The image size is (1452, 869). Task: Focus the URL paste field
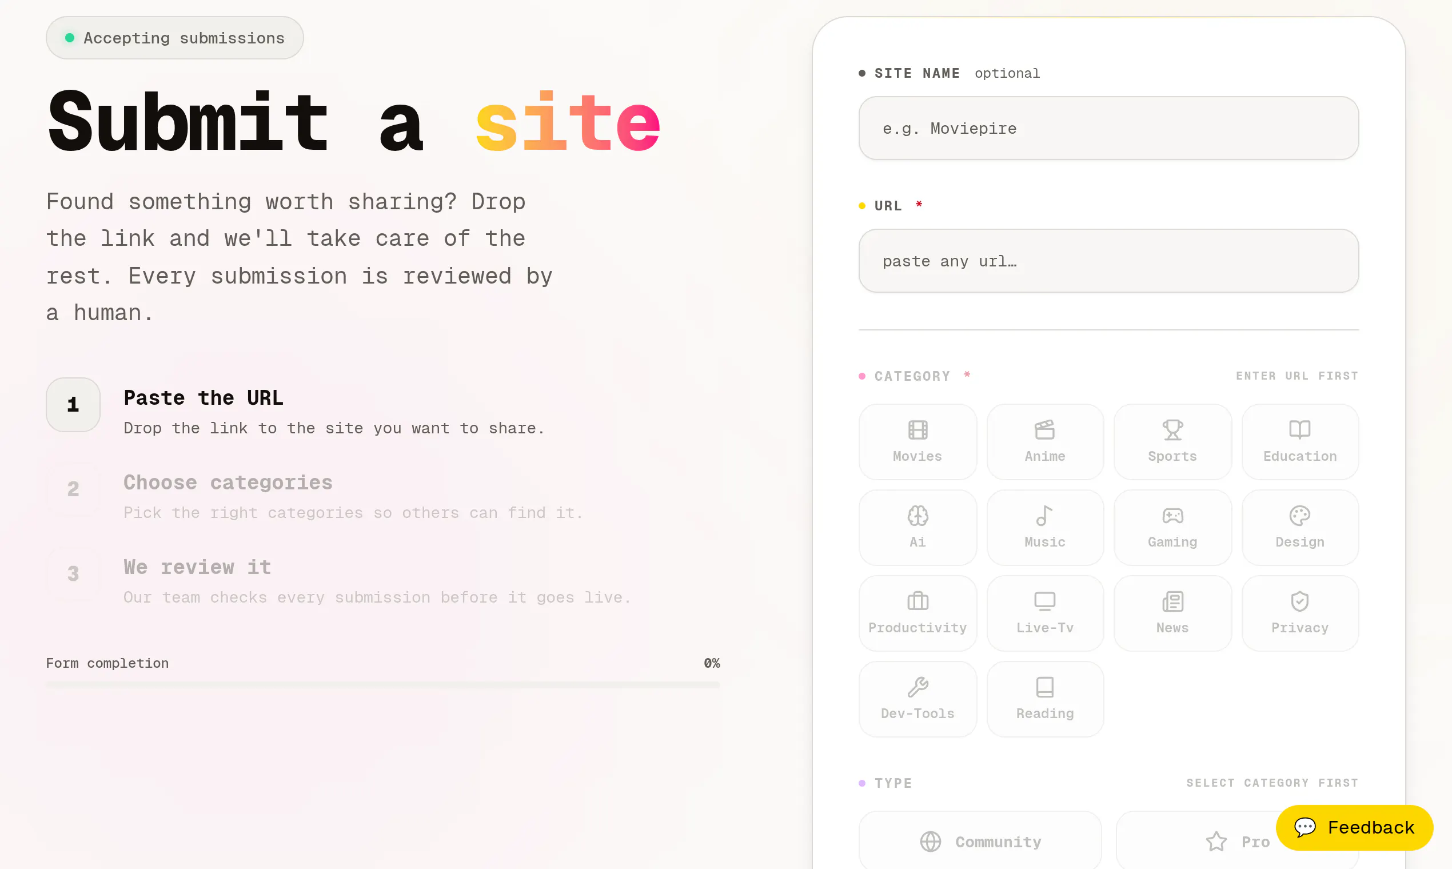pos(1108,261)
